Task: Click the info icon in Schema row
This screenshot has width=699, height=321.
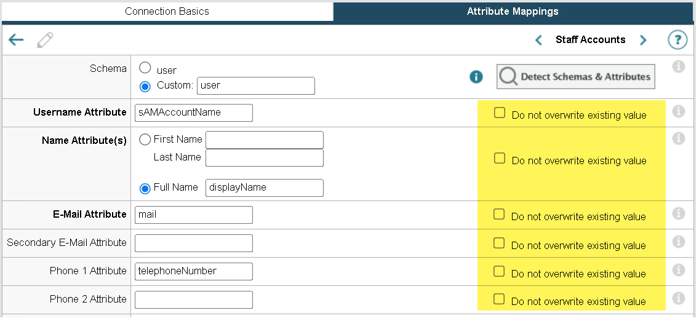Action: pyautogui.click(x=678, y=66)
